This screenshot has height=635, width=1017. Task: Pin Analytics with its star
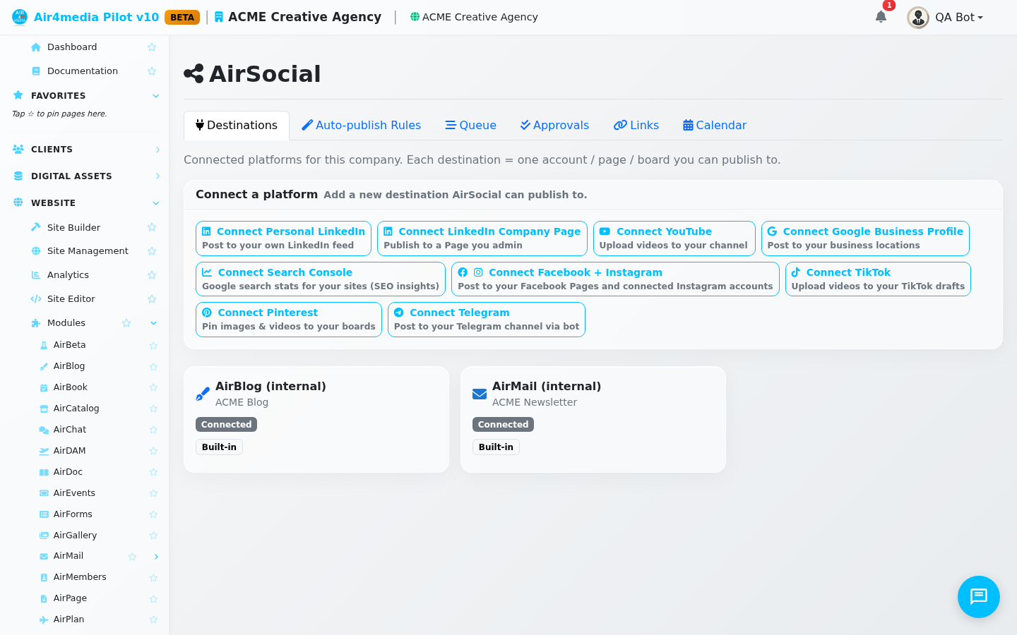coord(152,275)
